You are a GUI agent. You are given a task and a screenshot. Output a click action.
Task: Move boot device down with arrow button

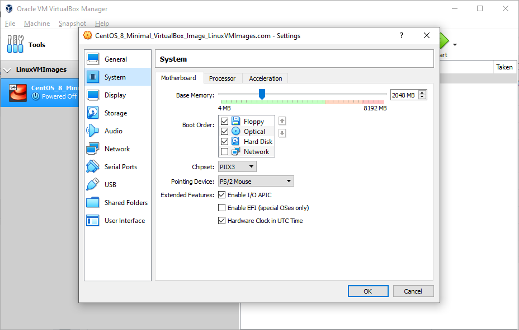tap(282, 133)
